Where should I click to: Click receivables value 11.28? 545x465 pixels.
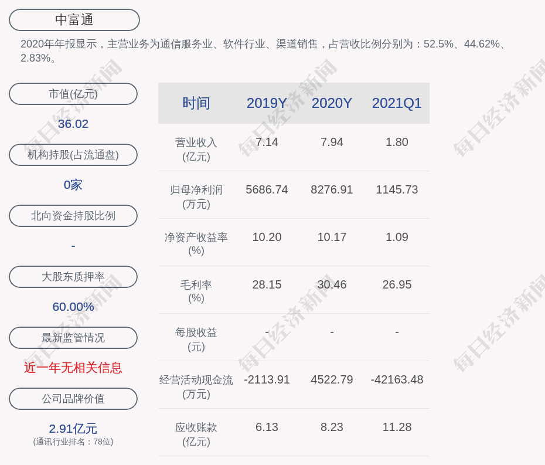click(x=397, y=427)
